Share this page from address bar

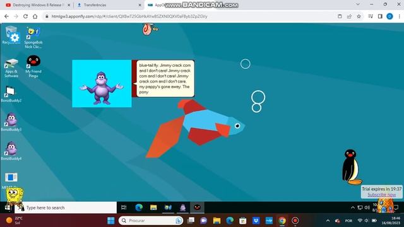pyautogui.click(x=349, y=16)
